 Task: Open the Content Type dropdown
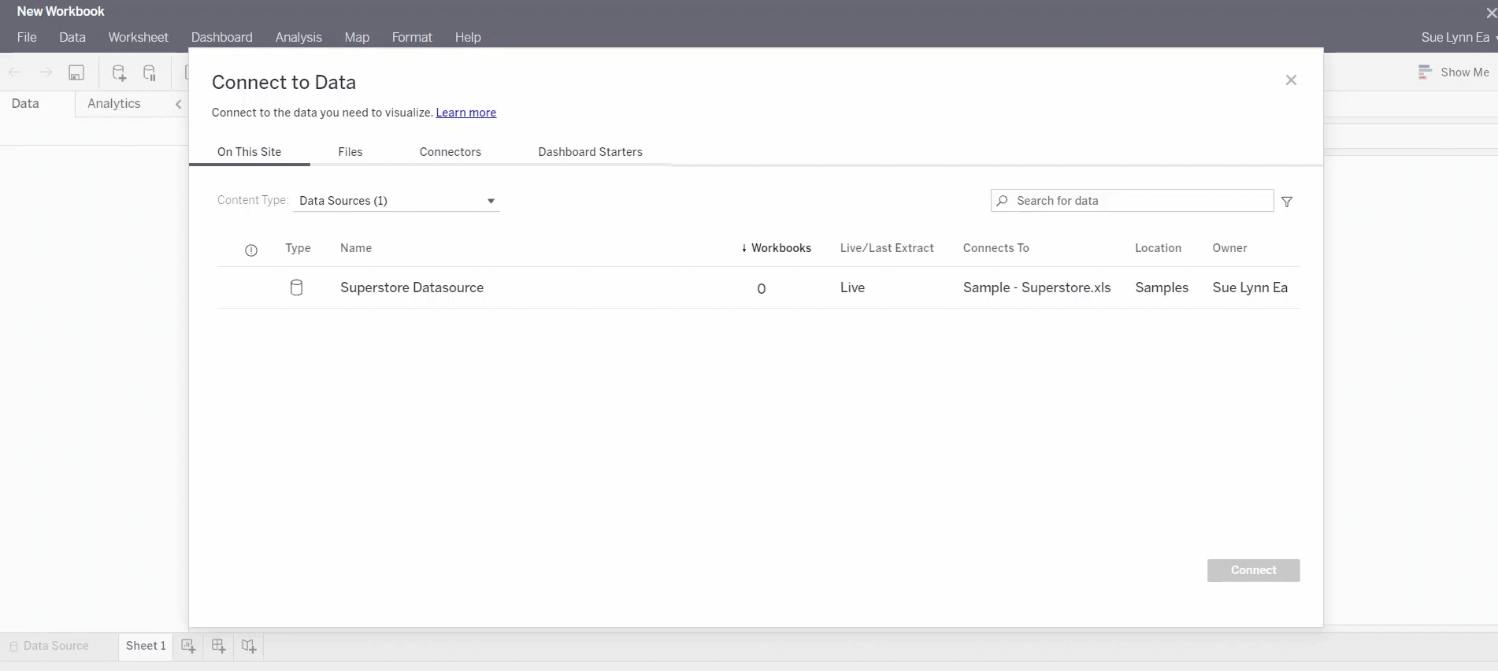click(x=396, y=201)
